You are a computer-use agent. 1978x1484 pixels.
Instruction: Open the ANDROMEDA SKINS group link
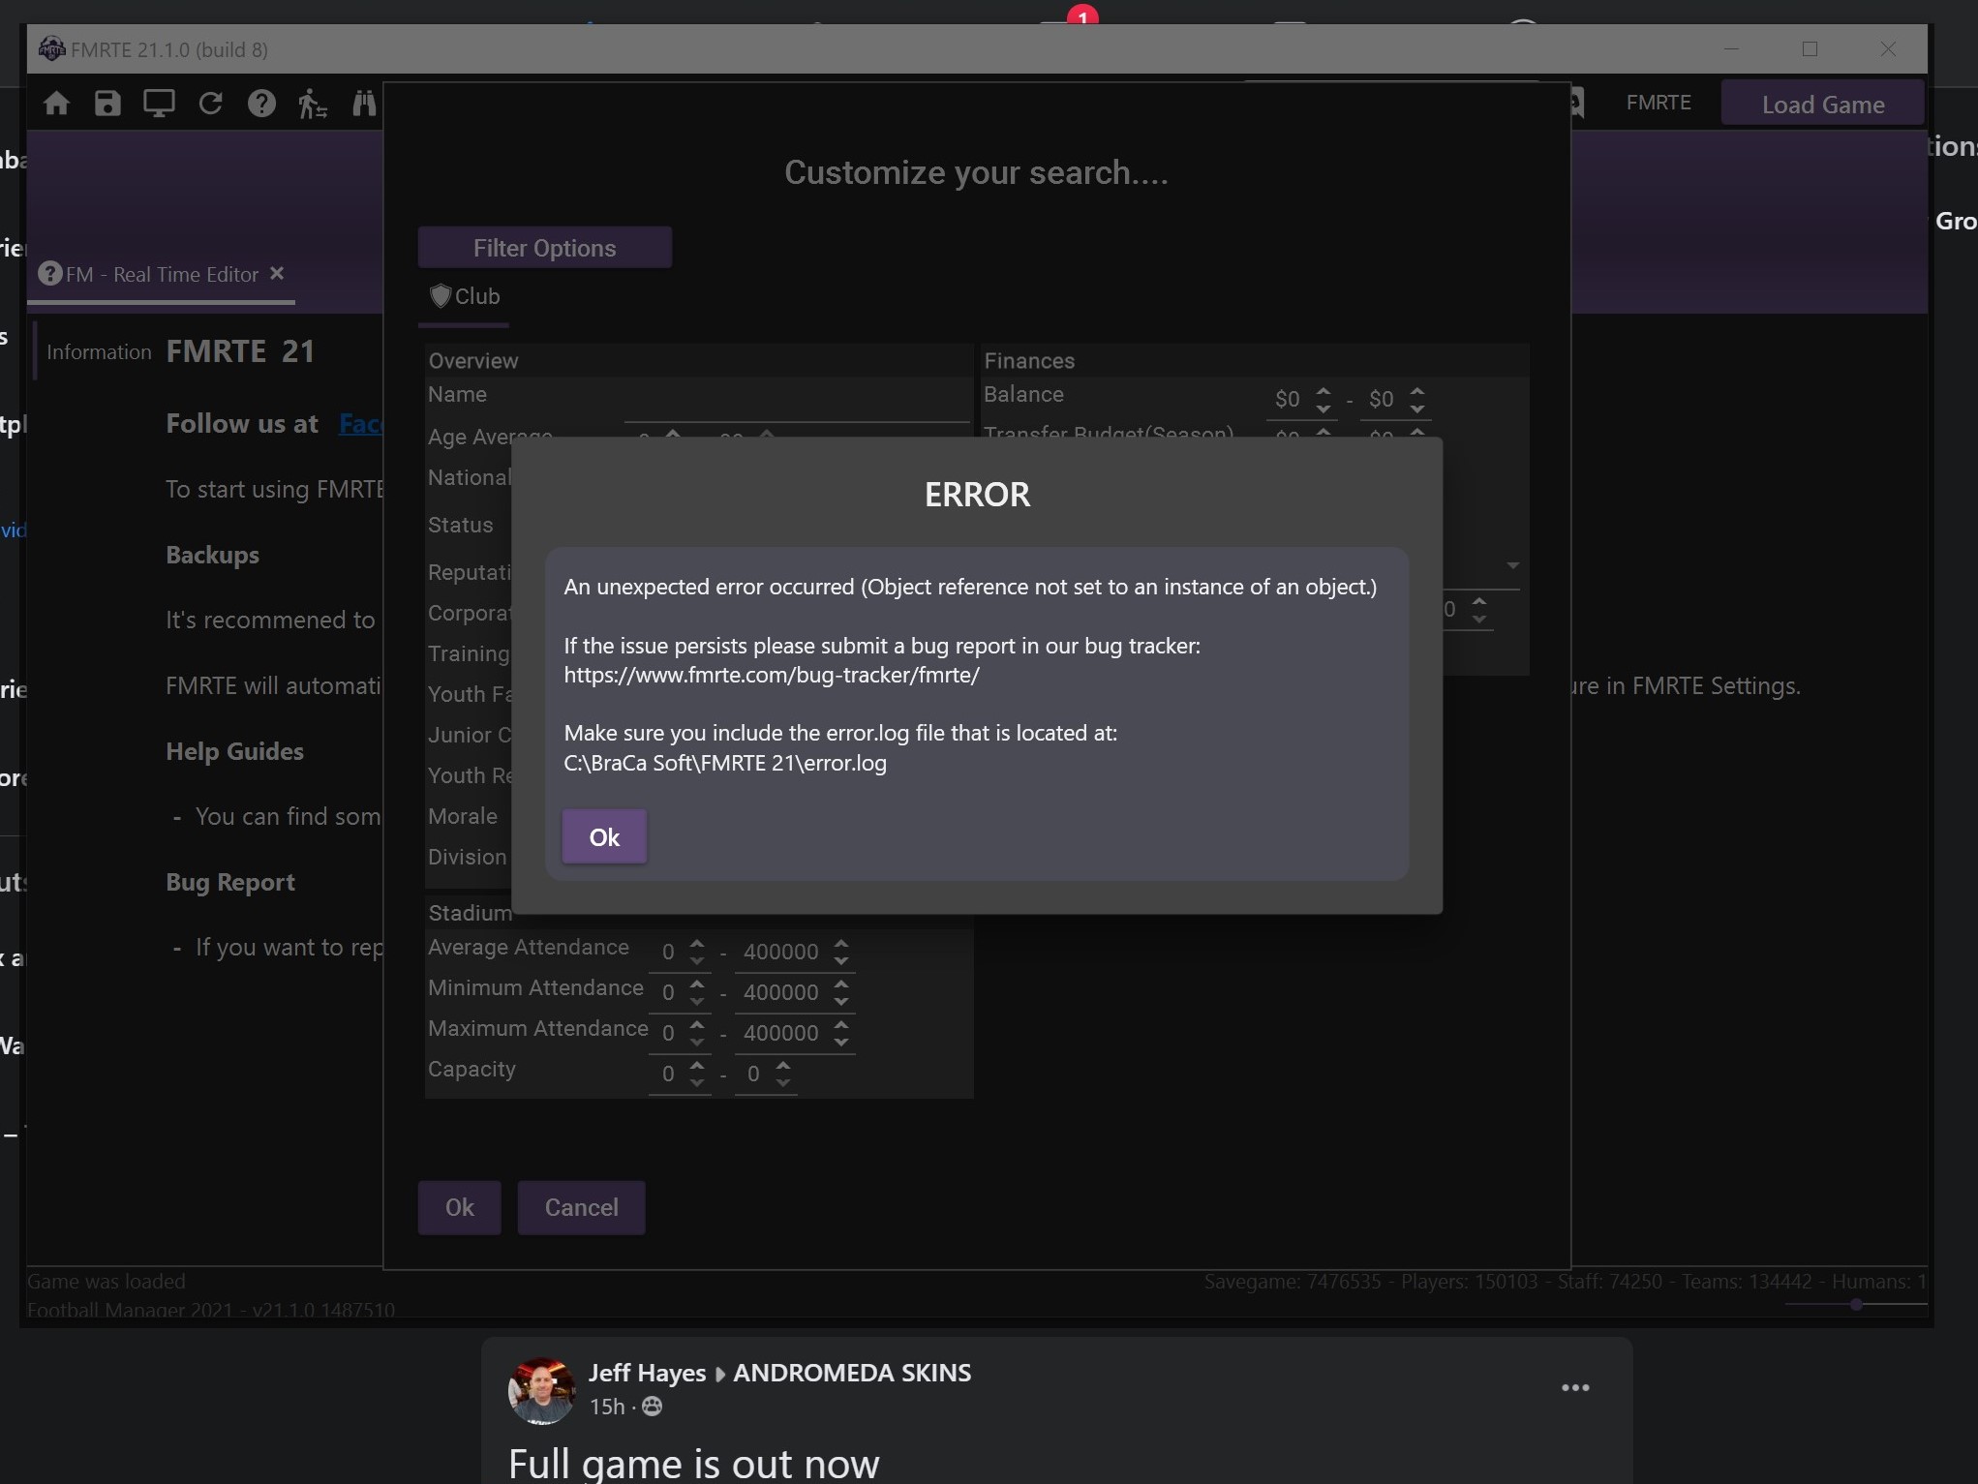[x=852, y=1373]
